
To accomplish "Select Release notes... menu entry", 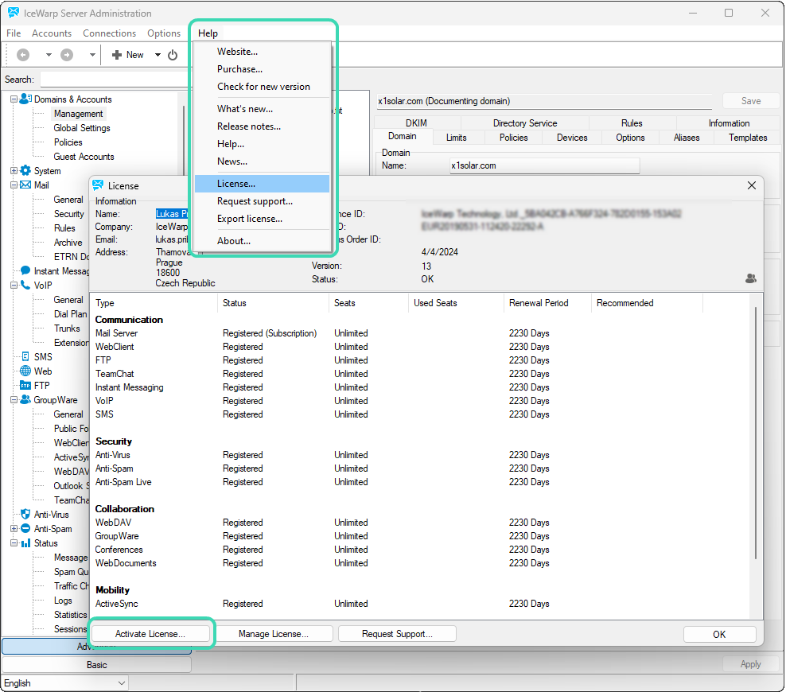I will coord(263,126).
